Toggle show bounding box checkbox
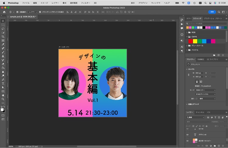This screenshot has width=228, height=148. tap(40, 12)
